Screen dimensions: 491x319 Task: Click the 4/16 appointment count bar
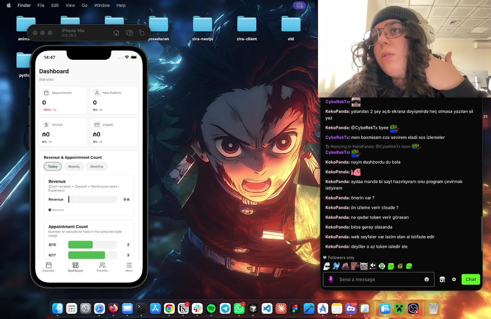pyautogui.click(x=80, y=245)
